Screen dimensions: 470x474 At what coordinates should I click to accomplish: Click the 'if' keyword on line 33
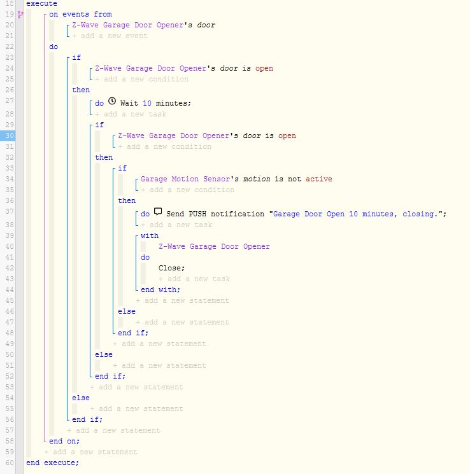click(122, 168)
